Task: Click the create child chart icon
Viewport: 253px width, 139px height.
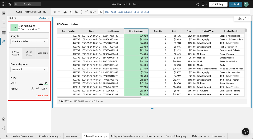Action: 240,18
